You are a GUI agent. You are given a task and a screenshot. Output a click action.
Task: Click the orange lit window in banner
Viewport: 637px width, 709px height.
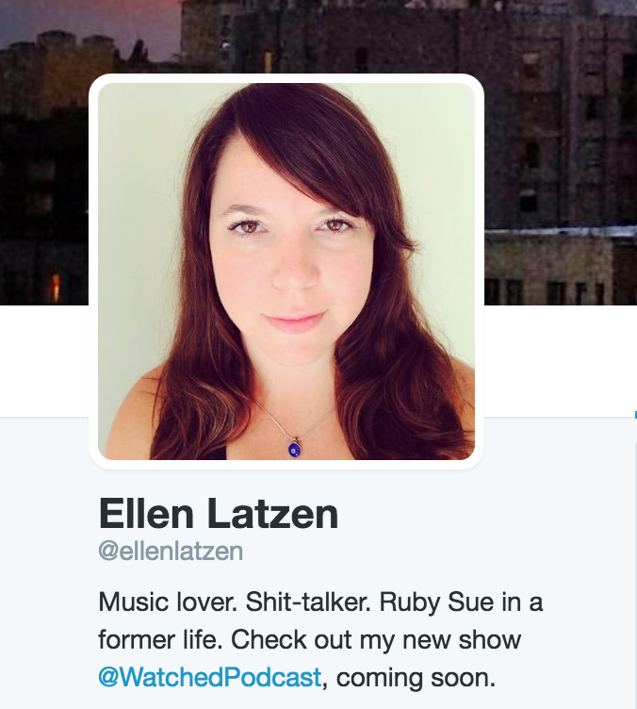(56, 288)
